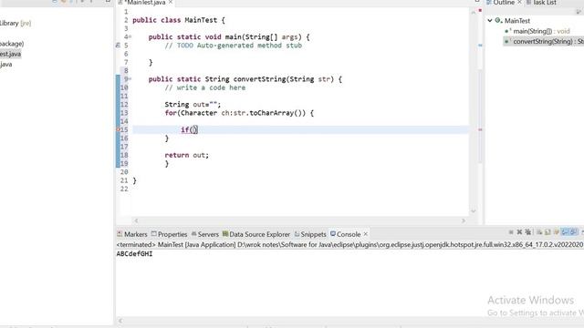Collapse the main method fold at line 4

pos(130,36)
